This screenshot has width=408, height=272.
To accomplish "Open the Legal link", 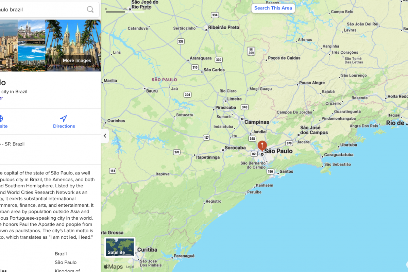I will [130, 267].
